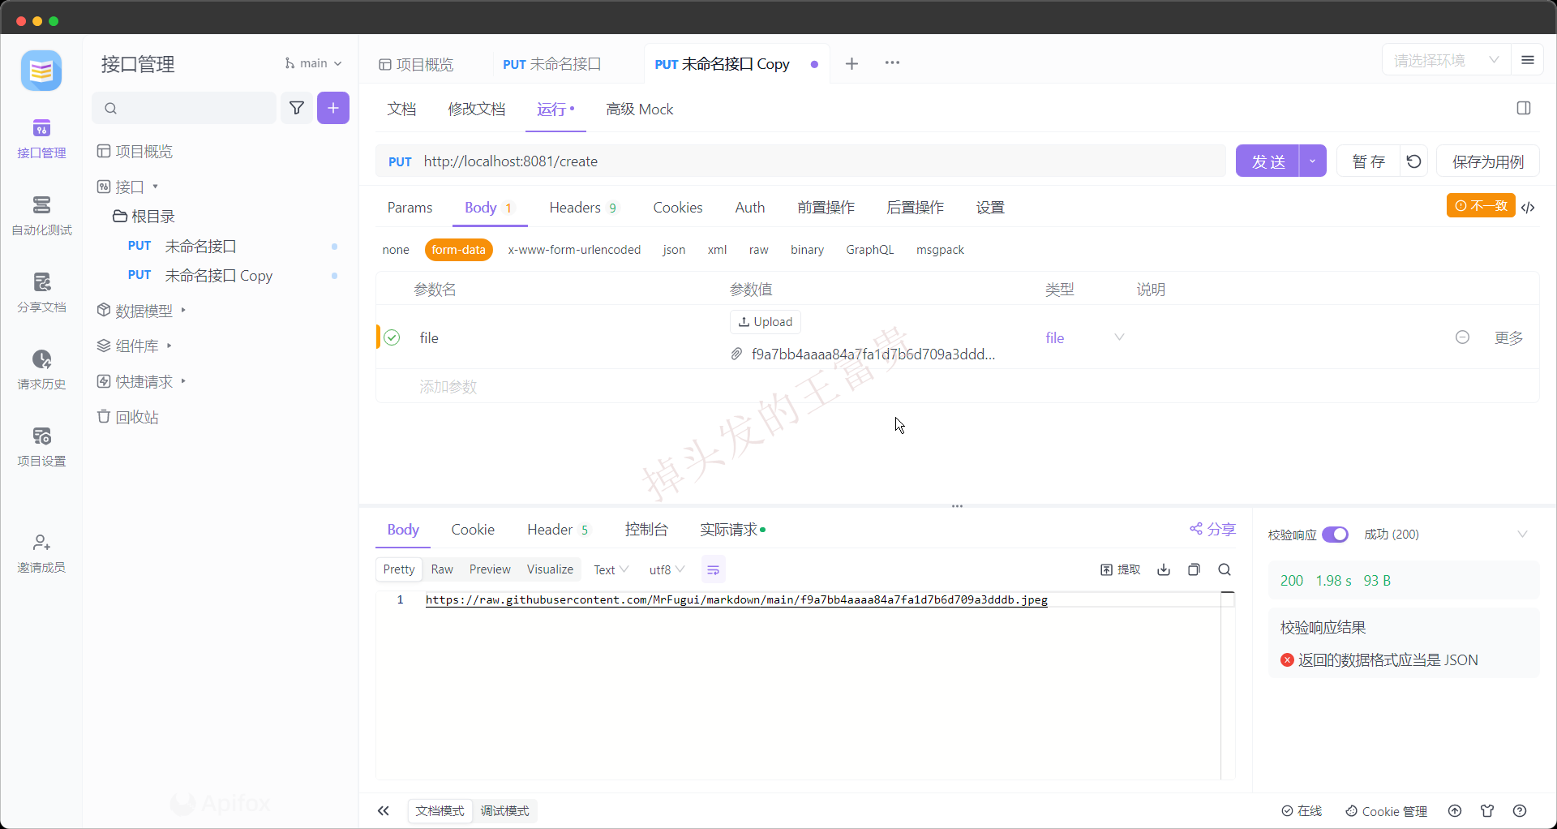
Task: Select the xml body type
Action: (717, 250)
